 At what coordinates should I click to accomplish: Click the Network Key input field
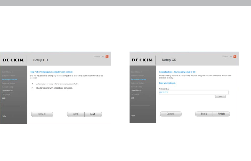point(194,92)
